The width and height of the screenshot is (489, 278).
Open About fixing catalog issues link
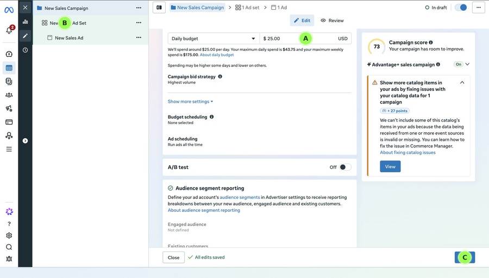point(407,152)
